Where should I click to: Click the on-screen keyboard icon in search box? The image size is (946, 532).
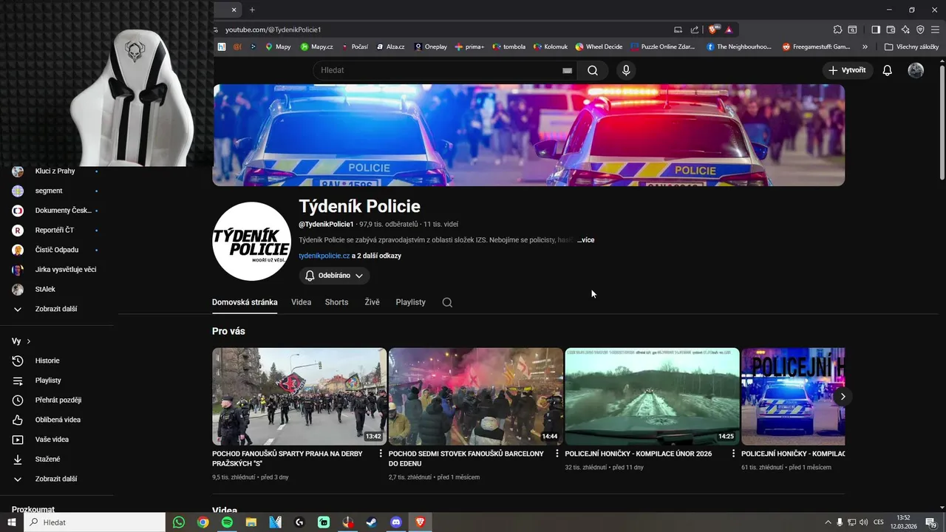click(567, 70)
